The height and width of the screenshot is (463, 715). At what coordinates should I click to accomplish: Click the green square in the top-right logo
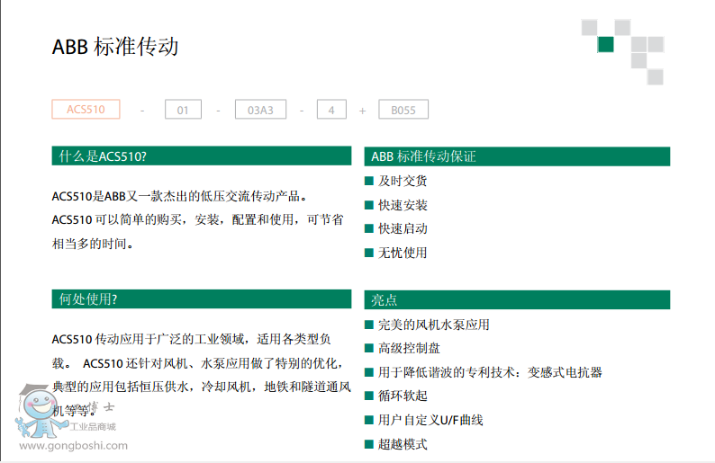click(606, 45)
